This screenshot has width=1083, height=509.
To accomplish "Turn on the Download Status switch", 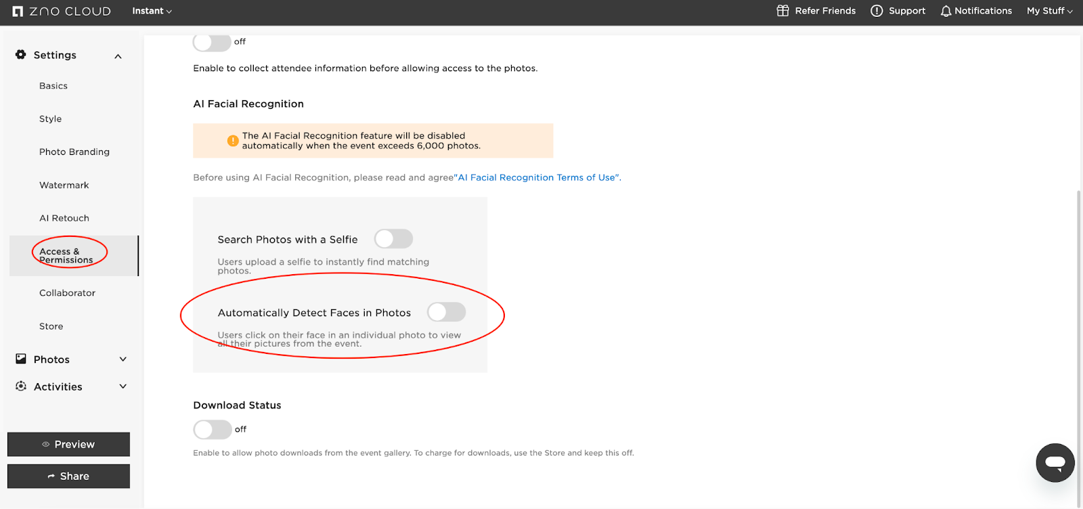I will pos(212,429).
